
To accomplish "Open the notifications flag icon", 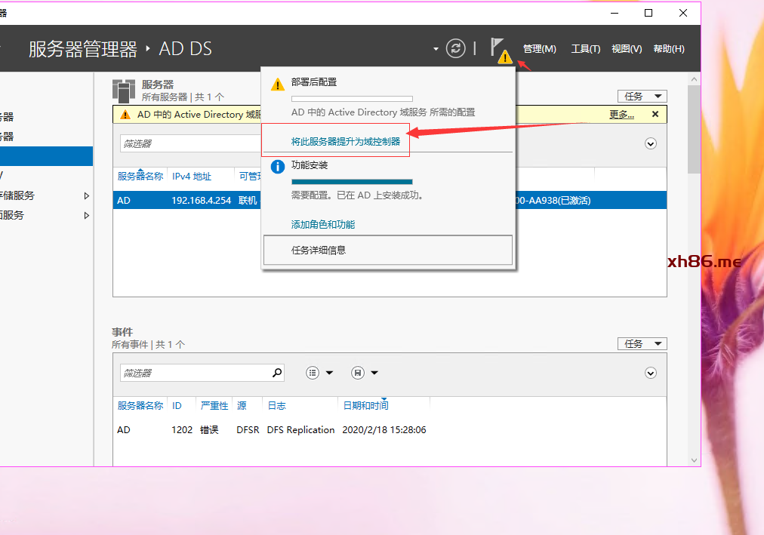I will (x=499, y=49).
